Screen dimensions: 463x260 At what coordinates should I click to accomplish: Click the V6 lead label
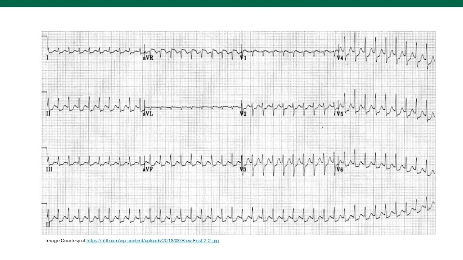[340, 169]
